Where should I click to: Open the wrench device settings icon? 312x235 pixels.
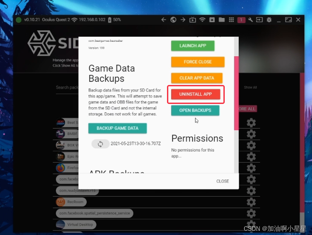pyautogui.click(x=251, y=20)
